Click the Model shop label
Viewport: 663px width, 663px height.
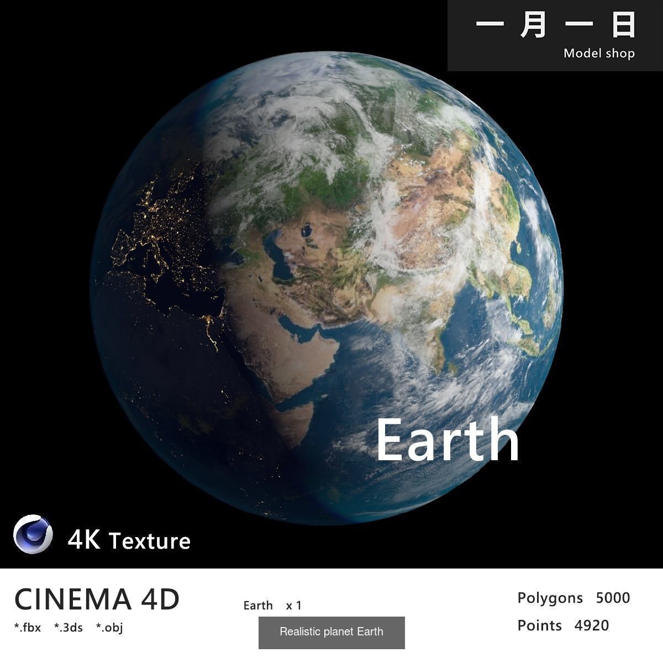599,54
